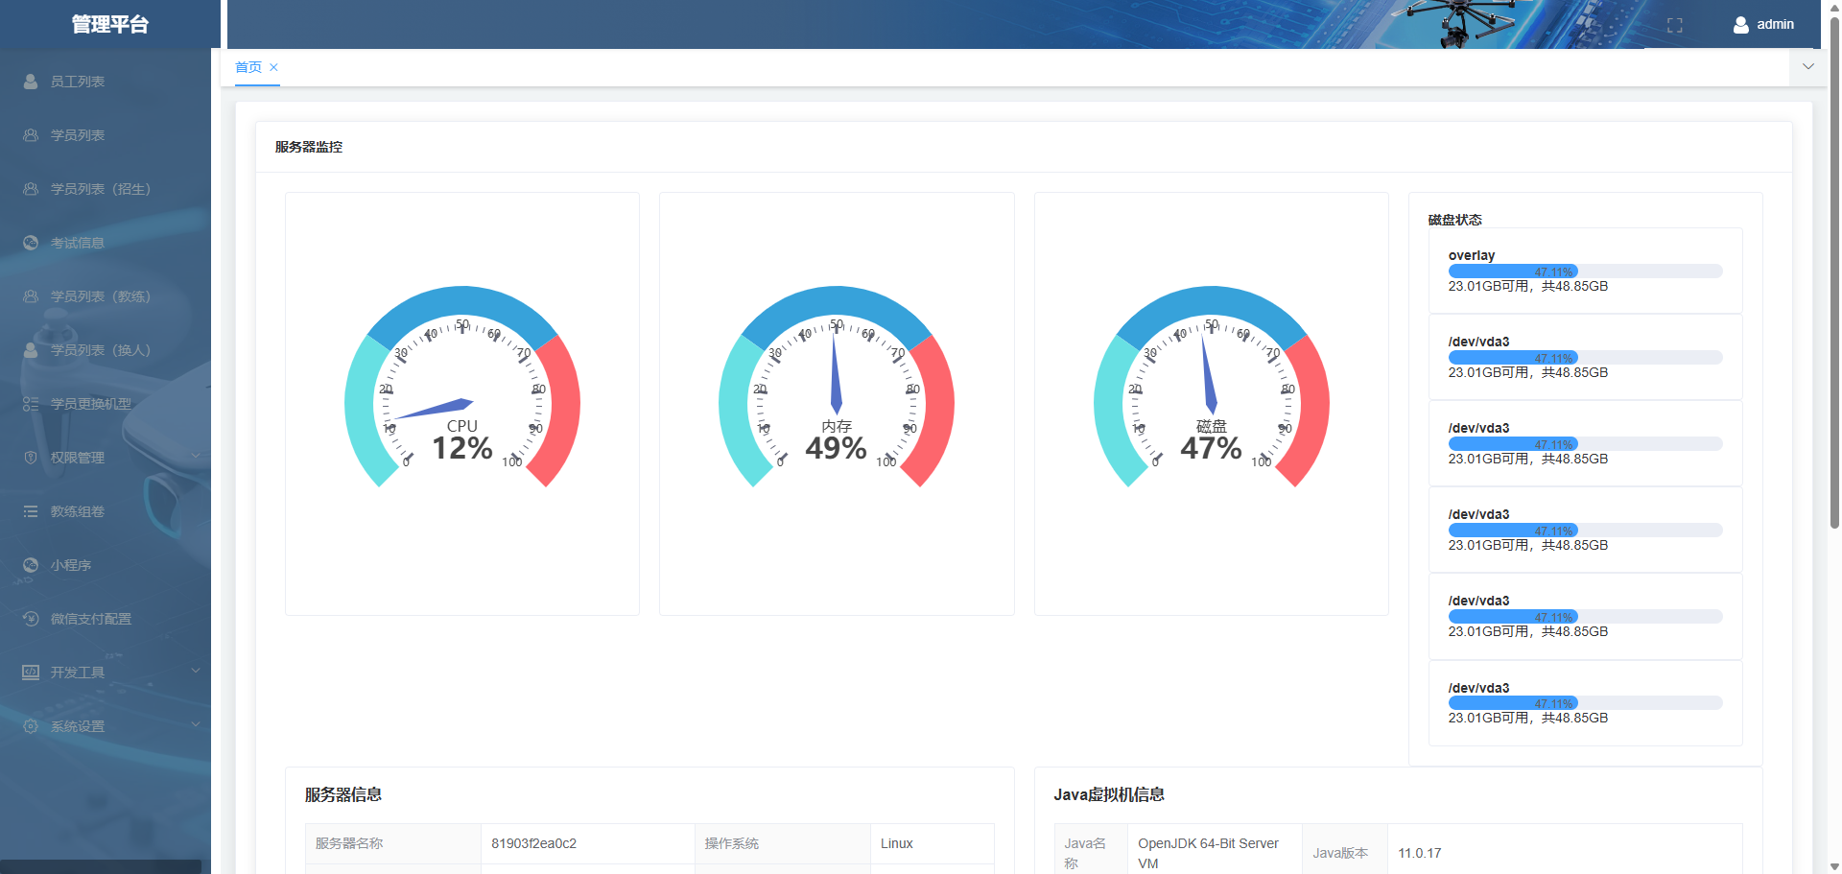
Task: Click the 微信支付配置 icon
Action: [x=31, y=619]
